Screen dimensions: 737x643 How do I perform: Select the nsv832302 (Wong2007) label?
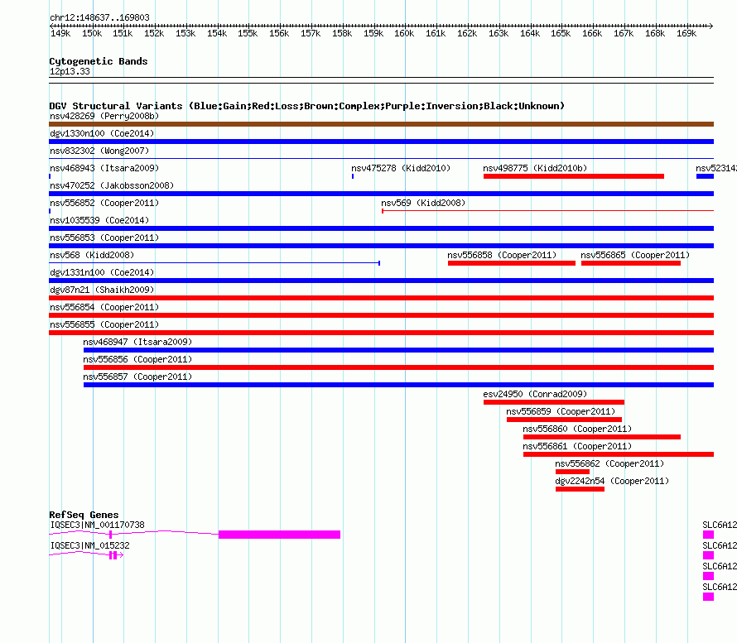pos(99,151)
